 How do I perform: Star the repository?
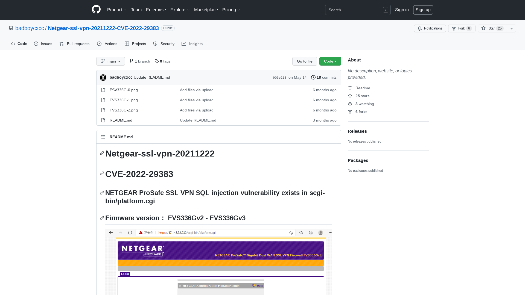[492, 28]
